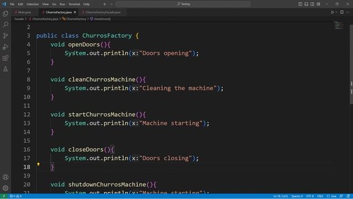Open the View menu
353x199 pixels.
tap(45, 4)
